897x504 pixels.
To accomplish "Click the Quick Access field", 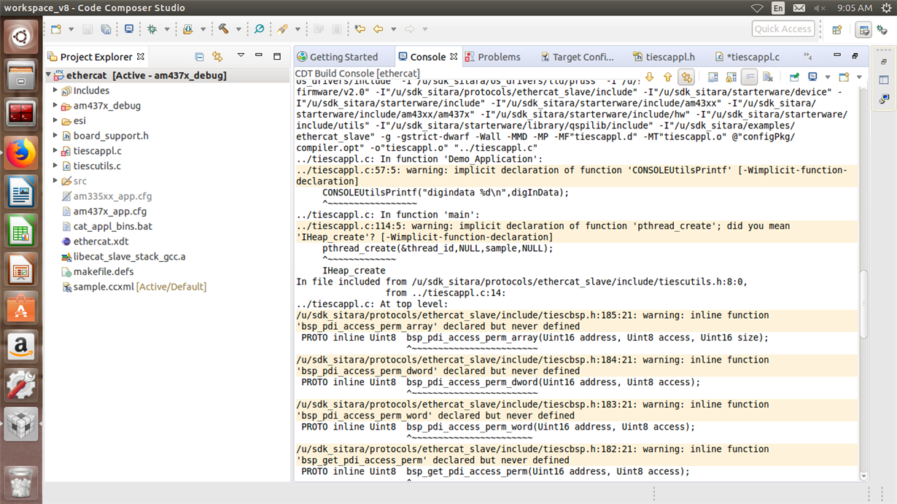I will point(783,29).
